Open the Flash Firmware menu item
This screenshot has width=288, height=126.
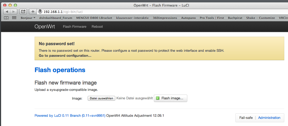[74, 27]
